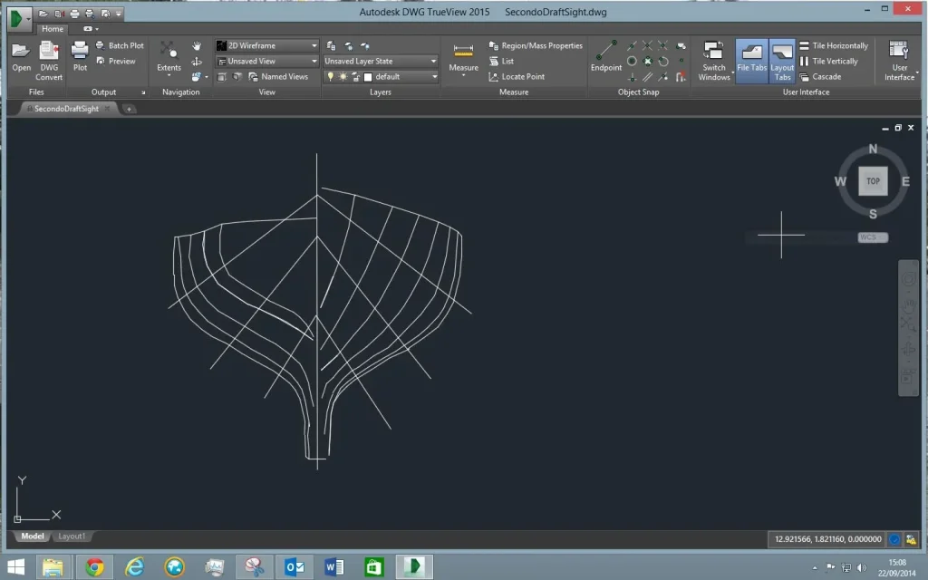The image size is (928, 580).
Task: Click Locate Point
Action: (516, 76)
